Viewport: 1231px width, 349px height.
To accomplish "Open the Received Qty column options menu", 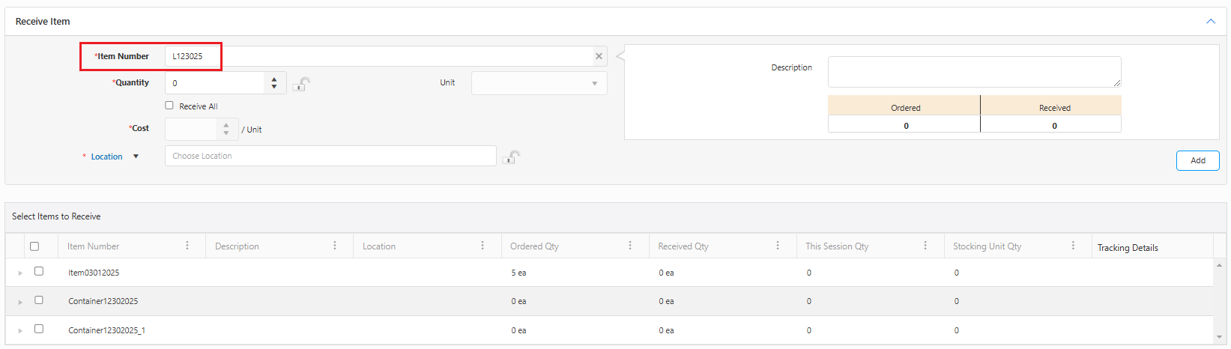I will tap(778, 246).
